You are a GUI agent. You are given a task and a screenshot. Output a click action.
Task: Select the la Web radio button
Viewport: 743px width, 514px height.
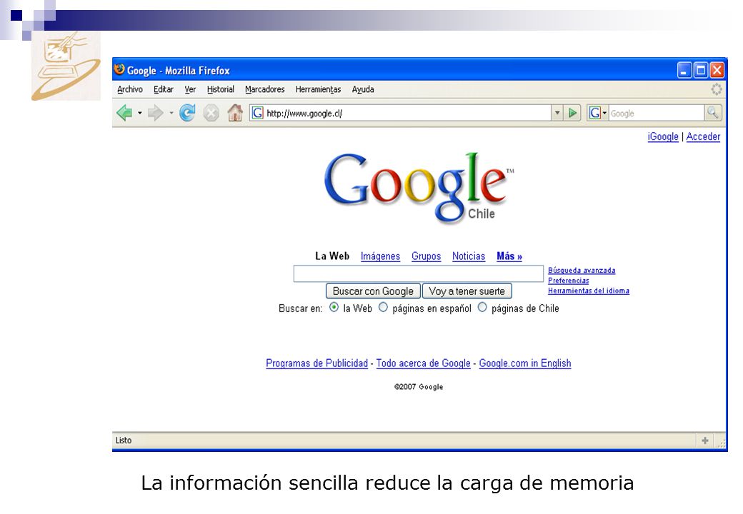(334, 307)
